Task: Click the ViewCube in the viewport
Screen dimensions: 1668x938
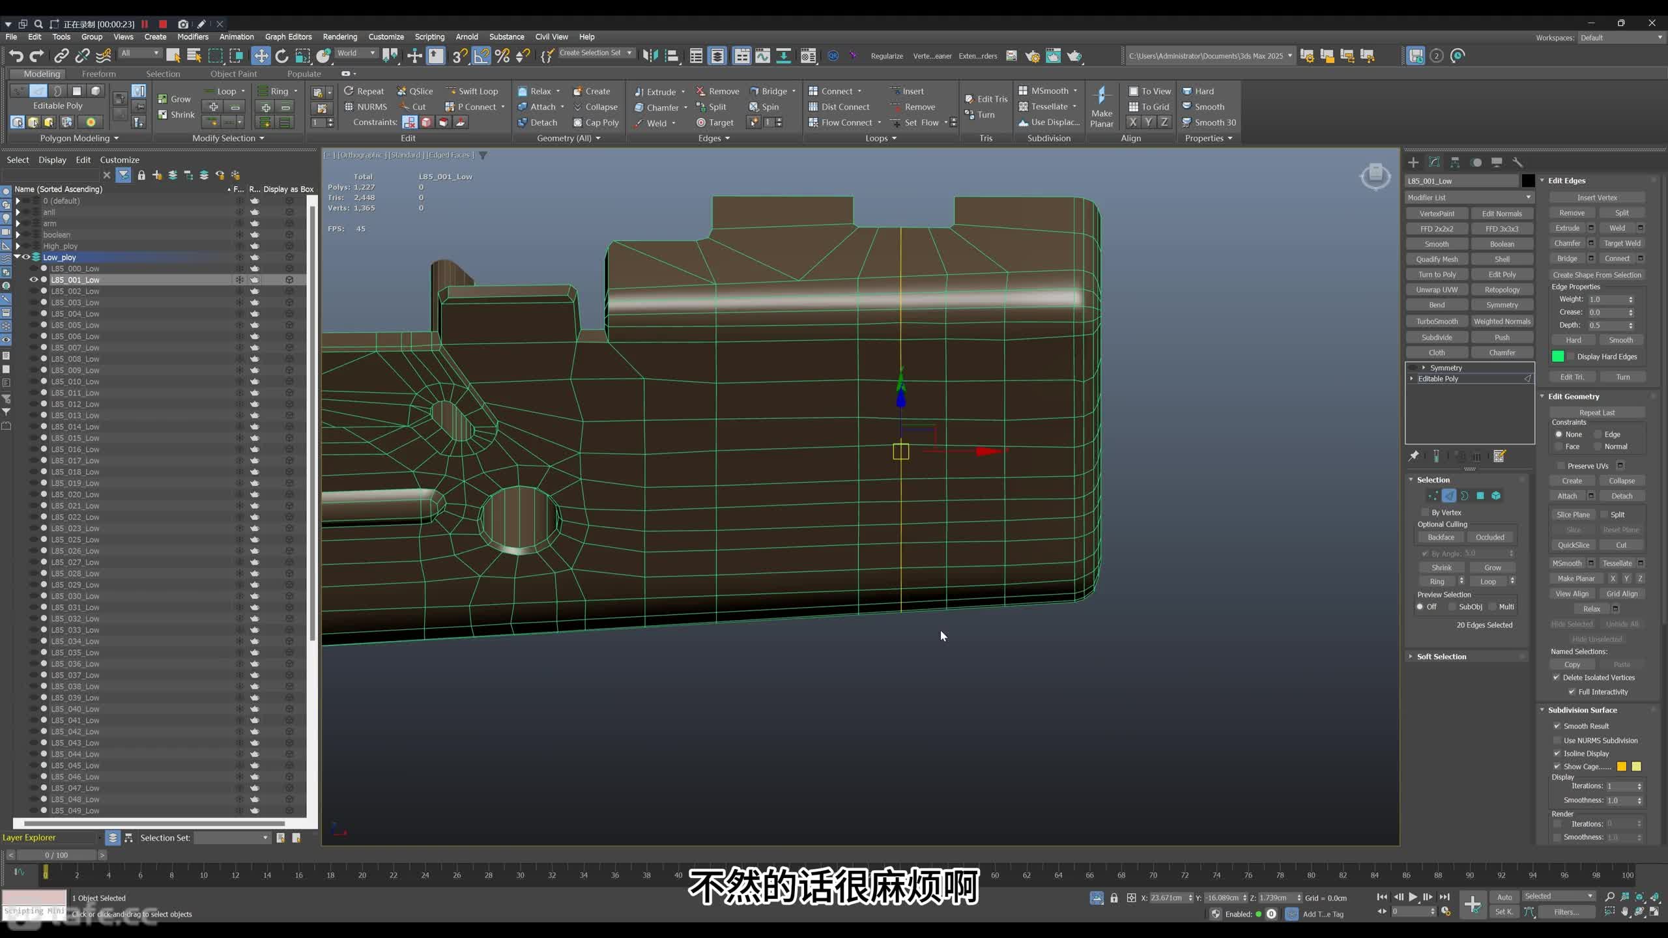Action: point(1375,176)
